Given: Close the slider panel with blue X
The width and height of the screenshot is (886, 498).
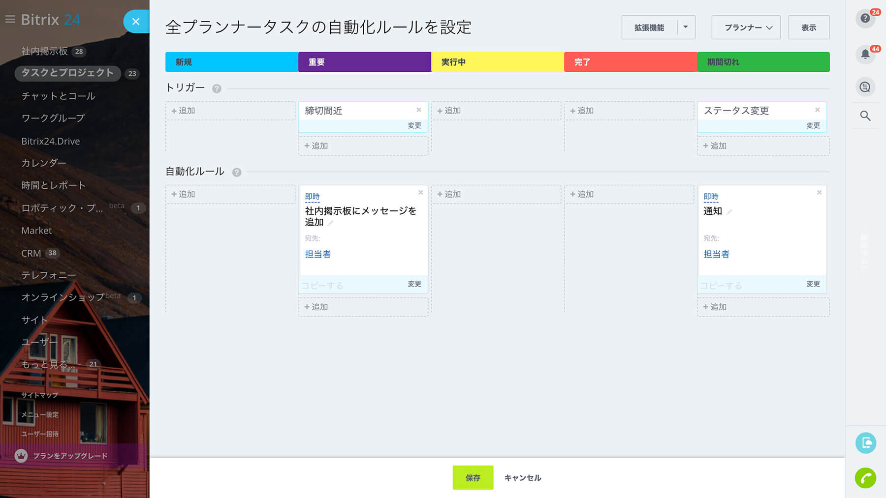Looking at the screenshot, I should tap(136, 22).
